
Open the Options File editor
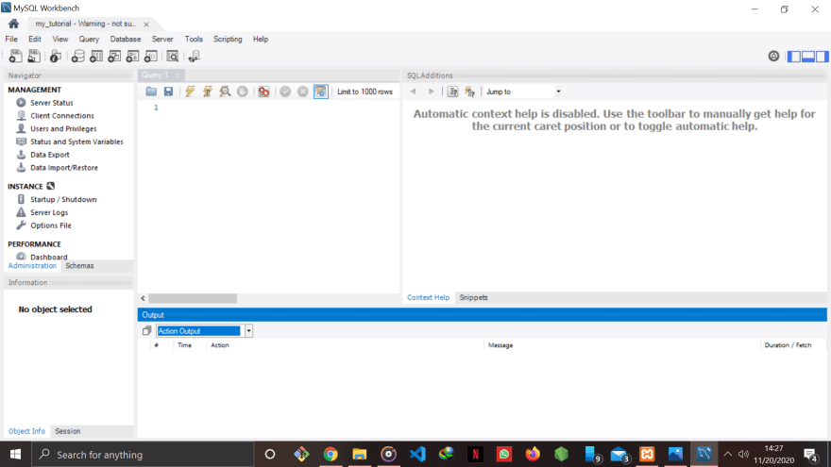[51, 225]
